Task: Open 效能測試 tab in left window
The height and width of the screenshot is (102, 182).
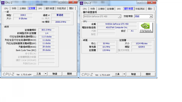Action: [61, 9]
